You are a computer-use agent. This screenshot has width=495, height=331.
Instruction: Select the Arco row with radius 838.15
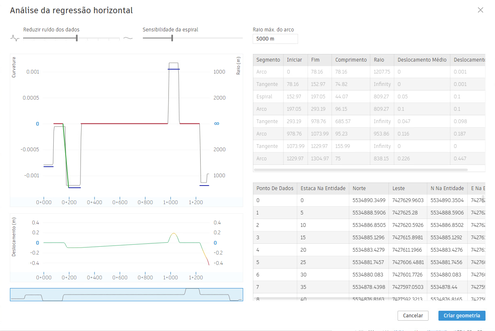coord(369,159)
